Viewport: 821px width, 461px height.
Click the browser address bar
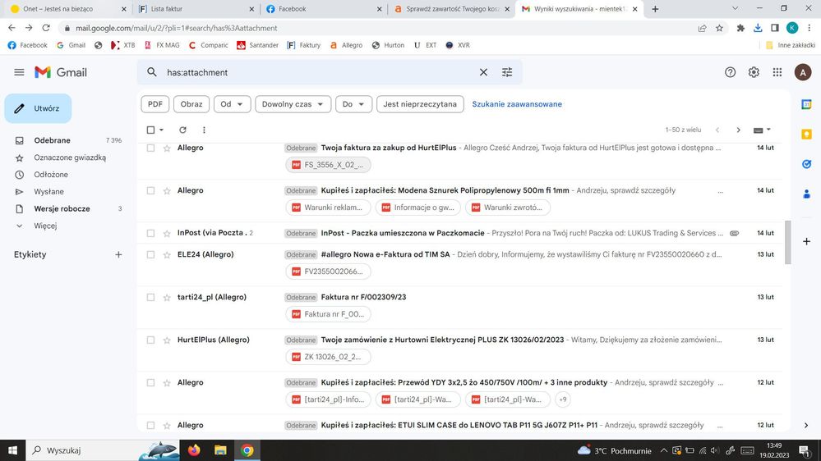(377, 28)
